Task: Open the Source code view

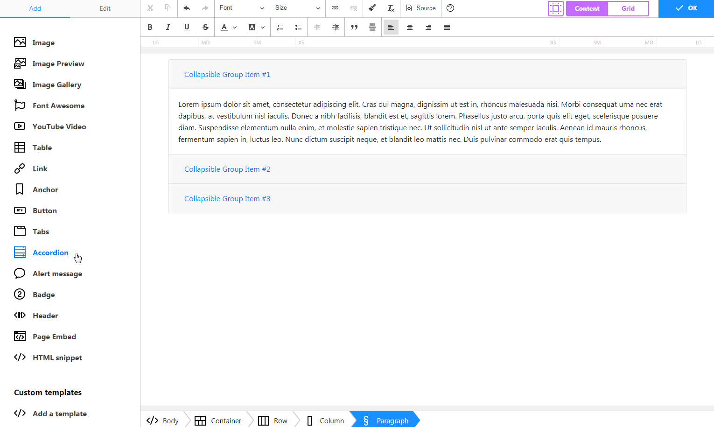Action: [421, 8]
